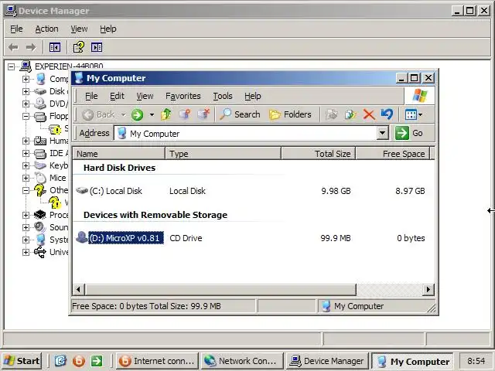Click the Copy To toolbar icon

coord(350,114)
